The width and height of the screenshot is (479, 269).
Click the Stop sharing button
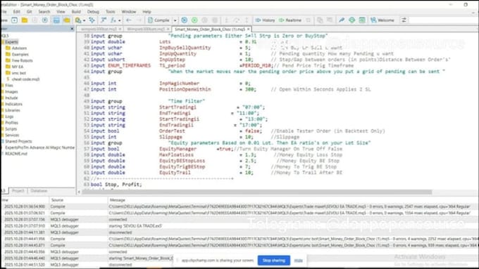(274, 261)
